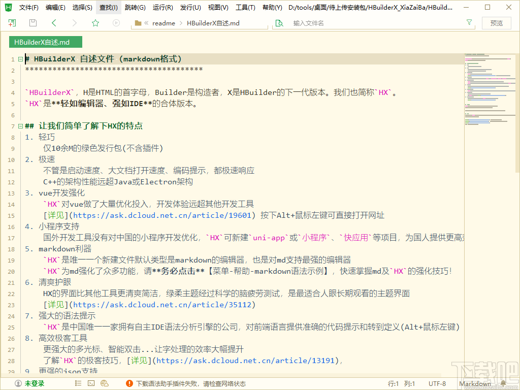Screen dimensions: 520x390
Task: Click the save icon on the toolbar
Action: (33, 23)
